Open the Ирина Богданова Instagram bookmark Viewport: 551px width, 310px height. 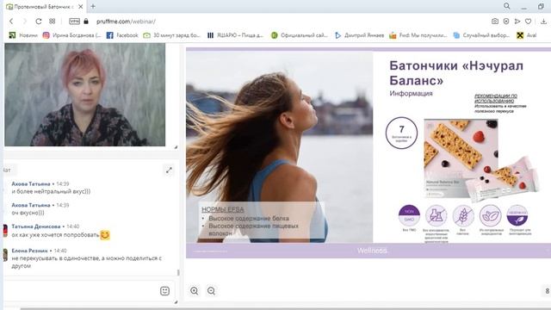[71, 35]
